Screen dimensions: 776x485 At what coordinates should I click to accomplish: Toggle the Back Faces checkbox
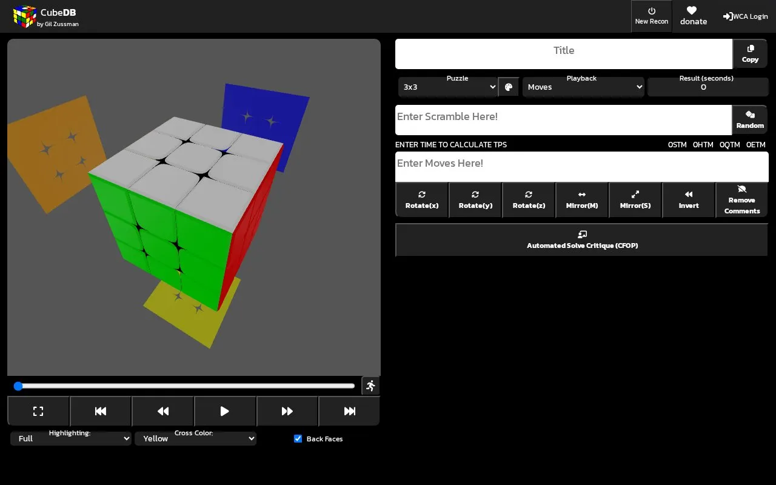click(298, 438)
